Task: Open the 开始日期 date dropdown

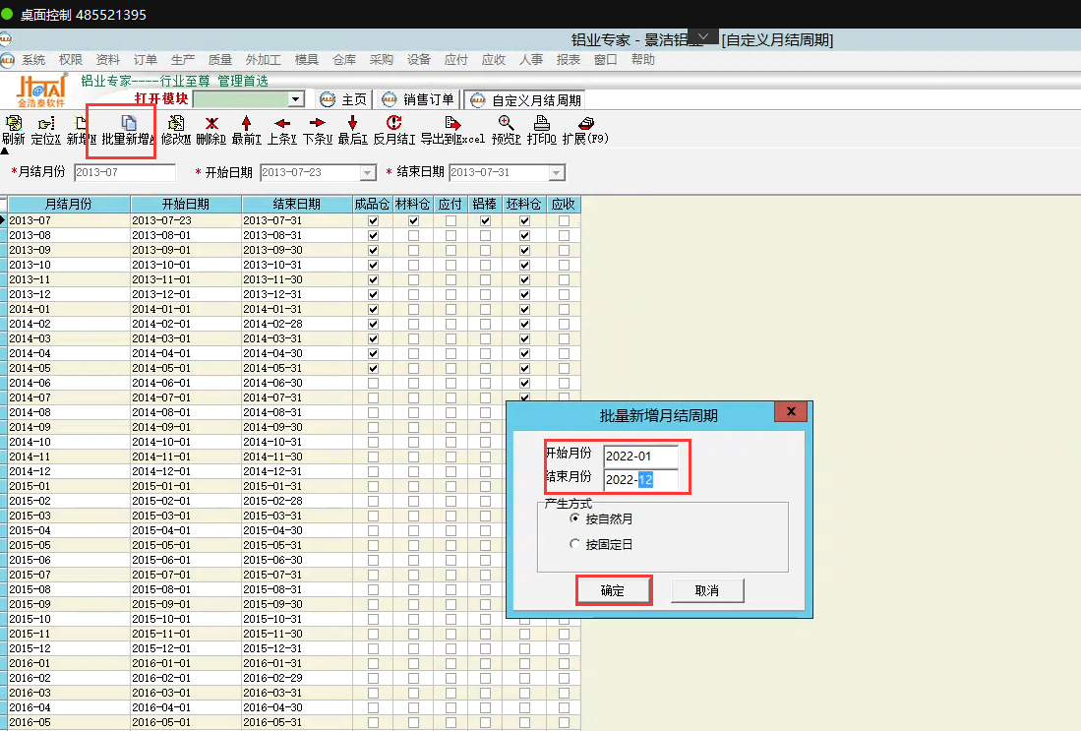Action: (368, 173)
